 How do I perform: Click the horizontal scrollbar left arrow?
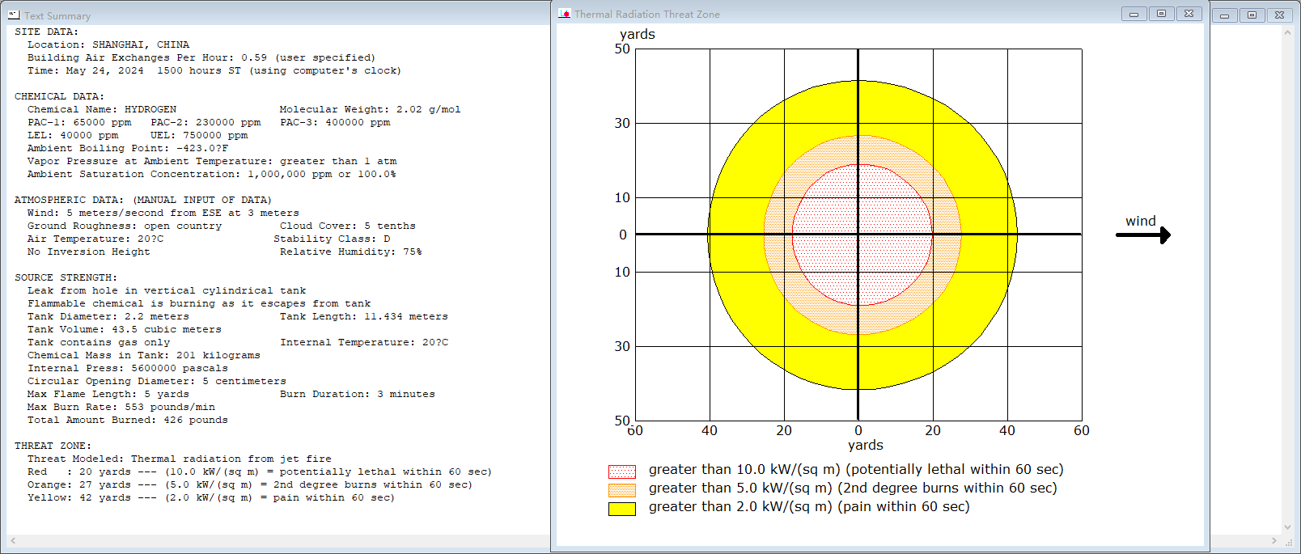[x=13, y=540]
